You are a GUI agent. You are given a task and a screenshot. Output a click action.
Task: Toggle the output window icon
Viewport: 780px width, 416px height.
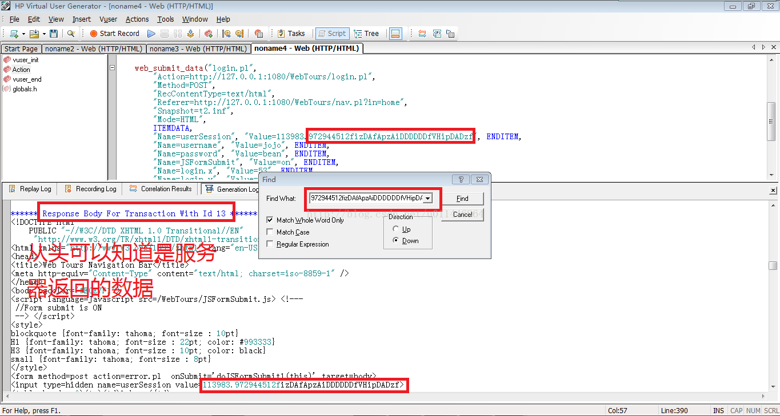[395, 34]
